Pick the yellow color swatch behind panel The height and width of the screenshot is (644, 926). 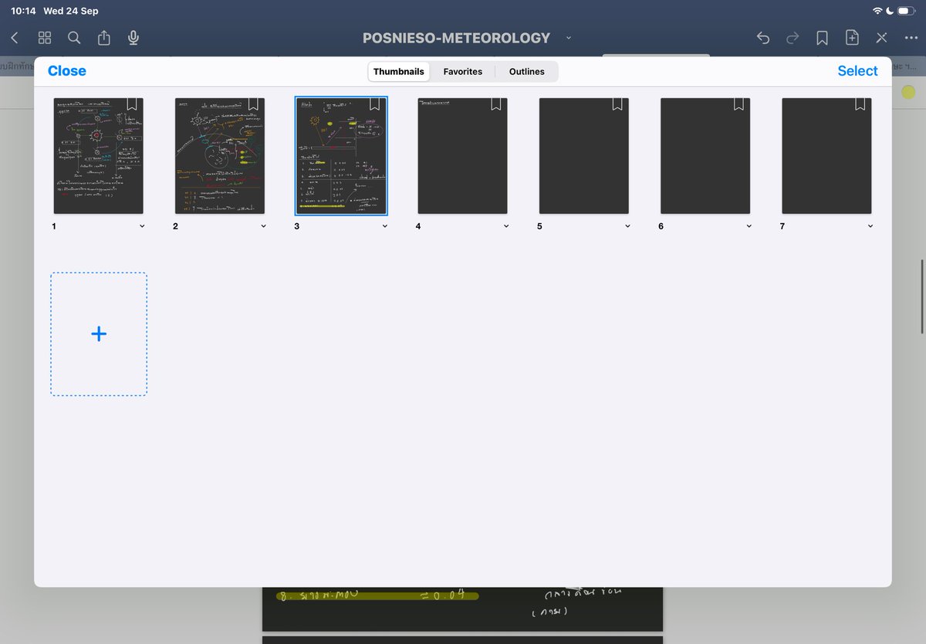point(908,92)
